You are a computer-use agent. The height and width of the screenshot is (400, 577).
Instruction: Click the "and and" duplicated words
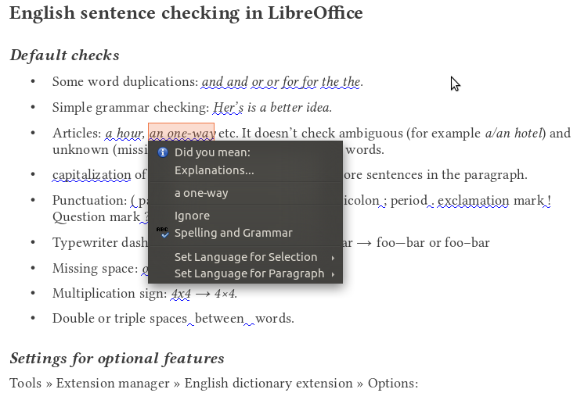tap(225, 81)
